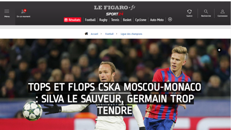The image size is (231, 130).
Task: Select the Football menu item
Action: (90, 20)
